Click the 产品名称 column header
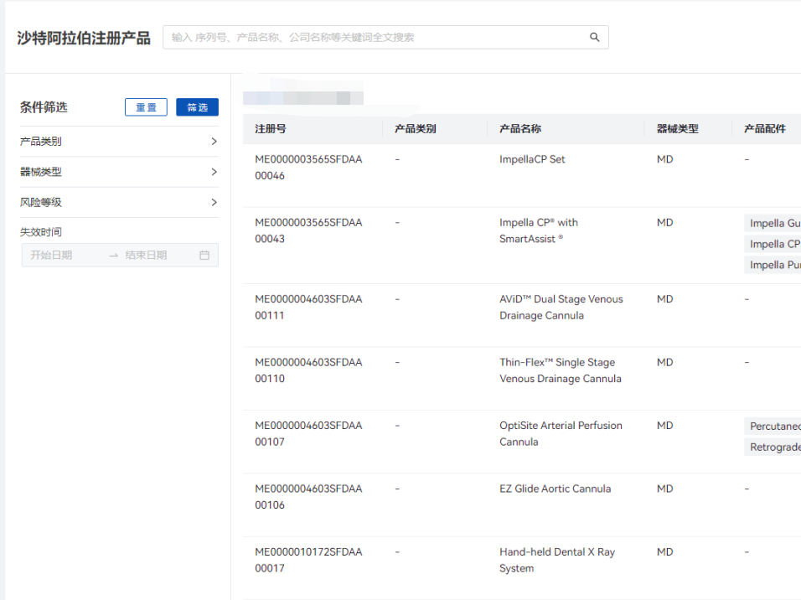Screen dimensions: 801x600 (520, 129)
